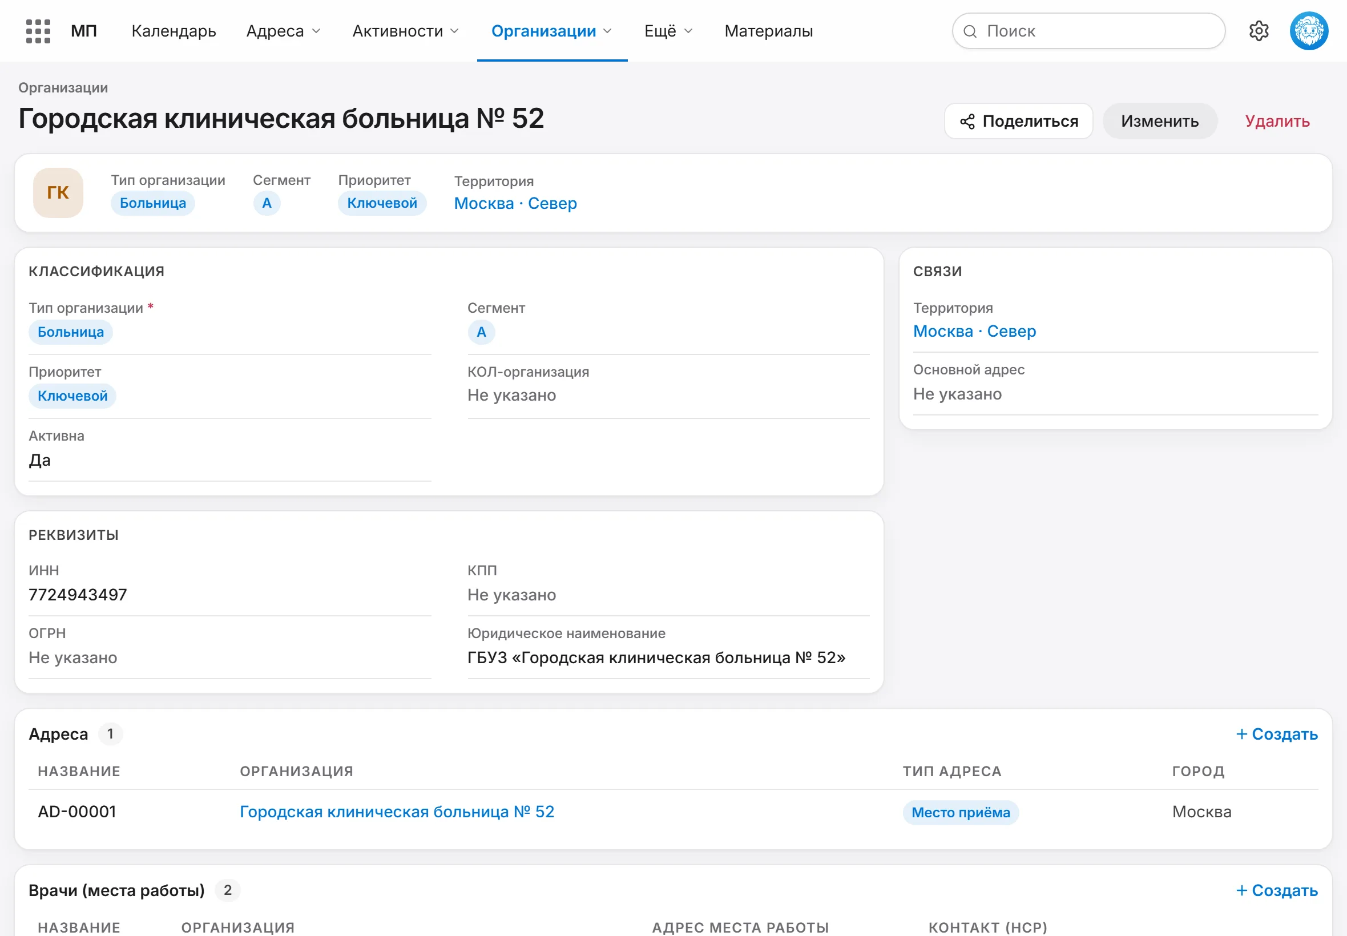Click the share icon in Поделиться
1347x936 pixels.
coord(967,122)
